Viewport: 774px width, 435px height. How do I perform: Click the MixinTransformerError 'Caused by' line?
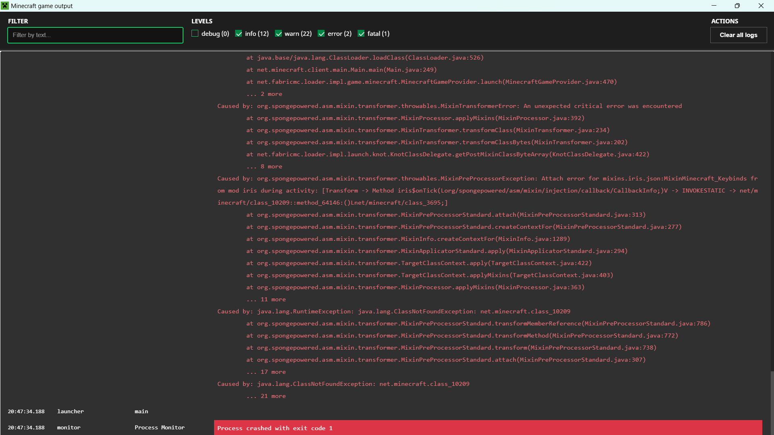click(449, 106)
